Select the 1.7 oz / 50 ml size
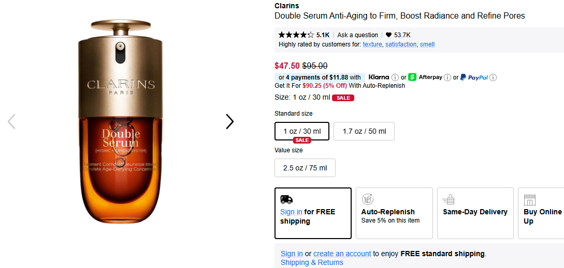564x268 pixels. tap(364, 131)
